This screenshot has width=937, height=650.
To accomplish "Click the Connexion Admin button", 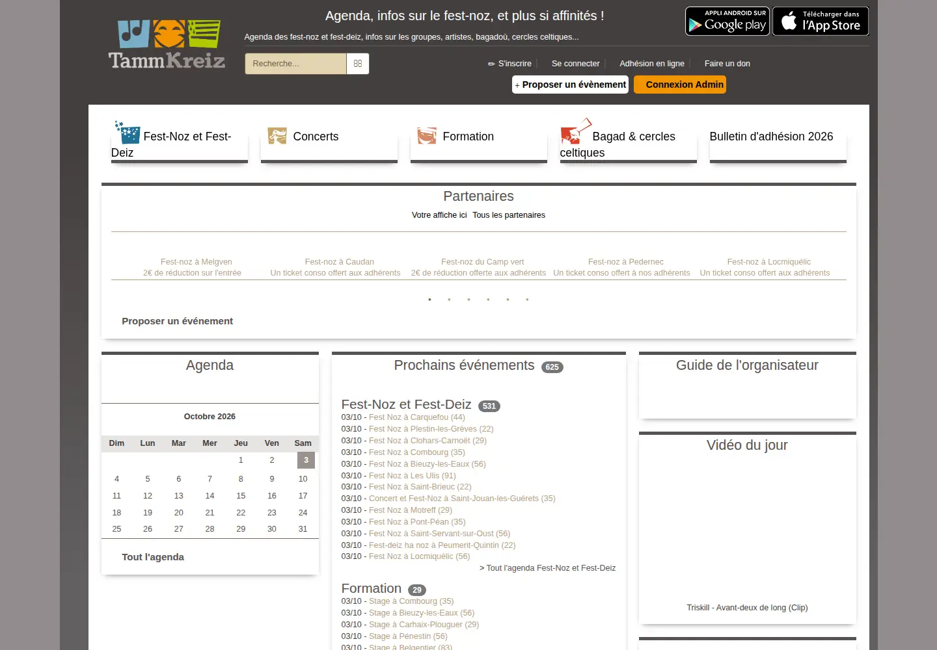I will pyautogui.click(x=680, y=84).
